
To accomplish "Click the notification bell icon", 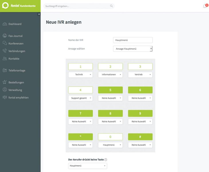I will 205,6.
